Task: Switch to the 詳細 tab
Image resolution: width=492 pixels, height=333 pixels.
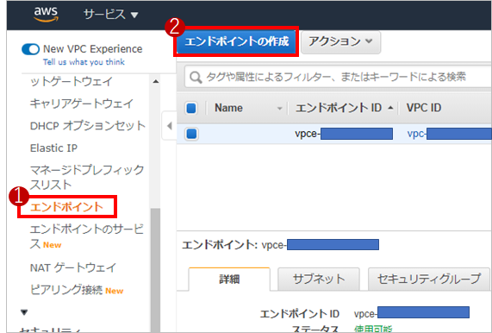Action: [x=229, y=279]
